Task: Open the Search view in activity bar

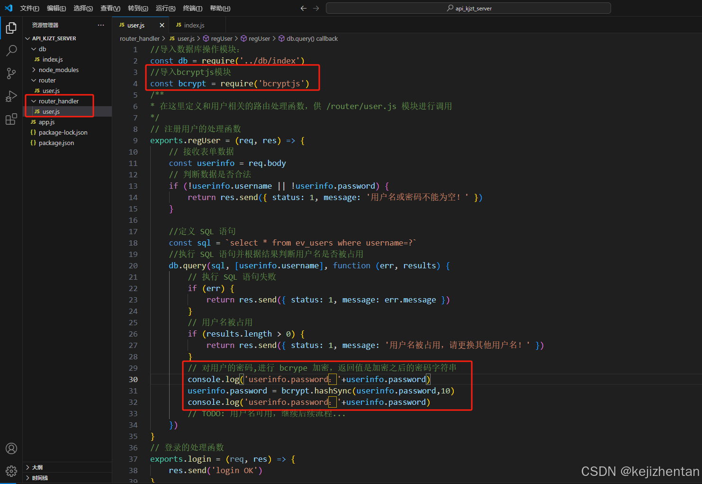Action: 11,50
